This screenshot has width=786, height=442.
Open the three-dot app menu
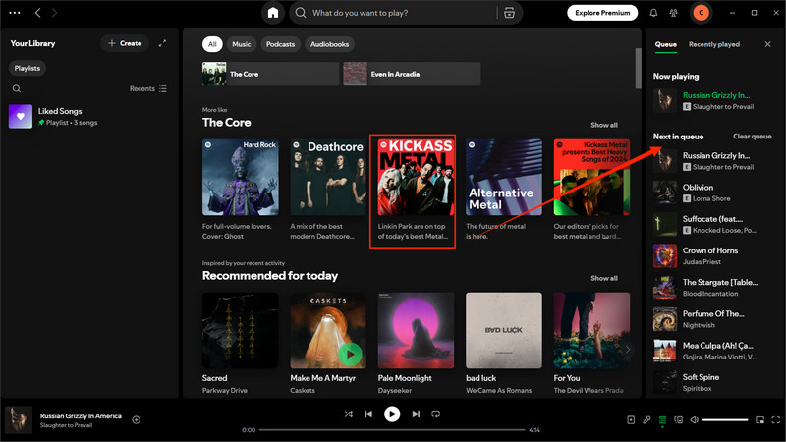[x=15, y=13]
